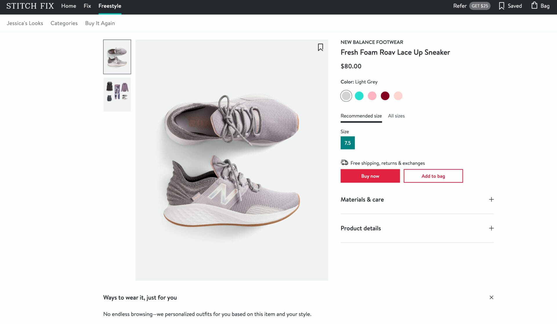Close the Ways to wear it section
This screenshot has width=557, height=324.
491,297
